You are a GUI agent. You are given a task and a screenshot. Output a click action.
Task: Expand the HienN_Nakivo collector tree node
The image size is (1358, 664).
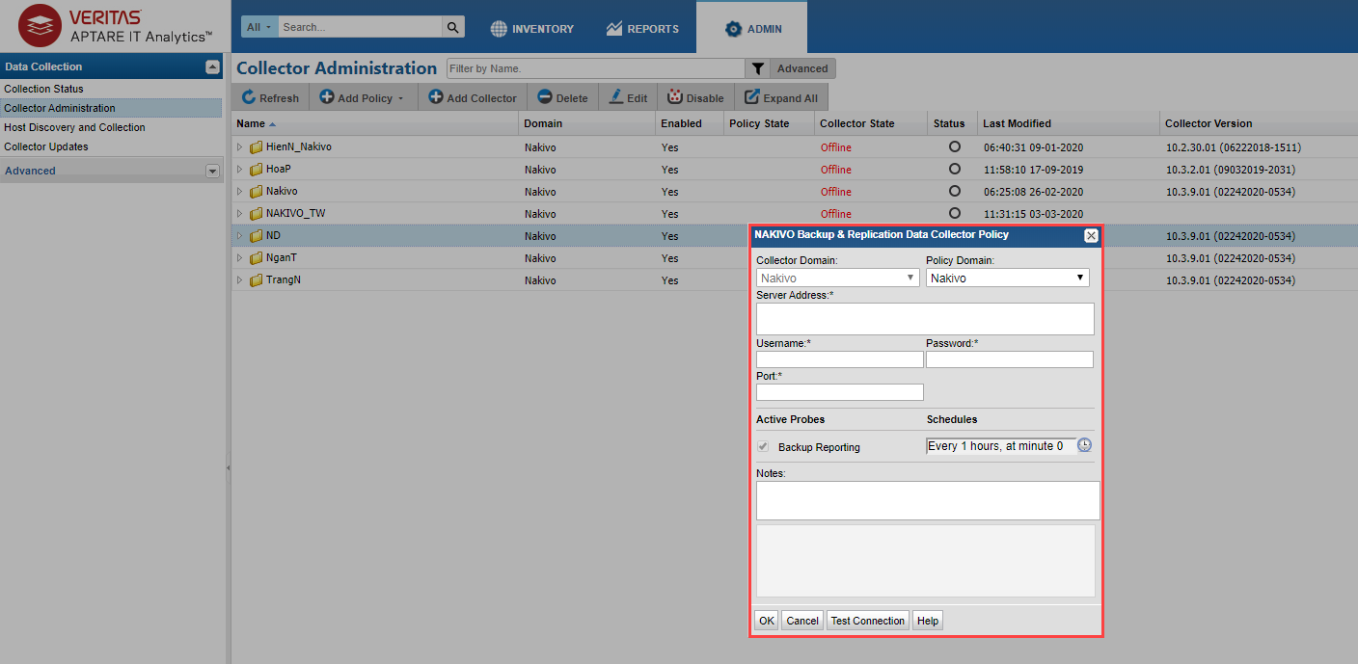pyautogui.click(x=240, y=147)
